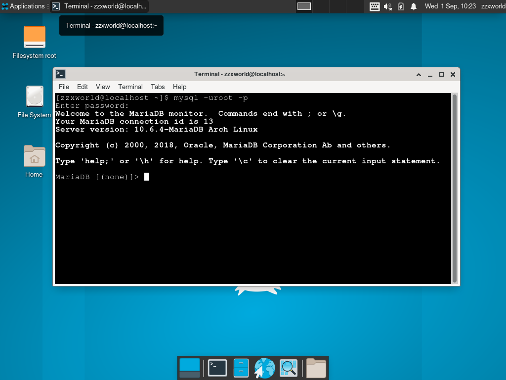Open the power manager tray icon
The height and width of the screenshot is (380, 506).
coord(400,6)
